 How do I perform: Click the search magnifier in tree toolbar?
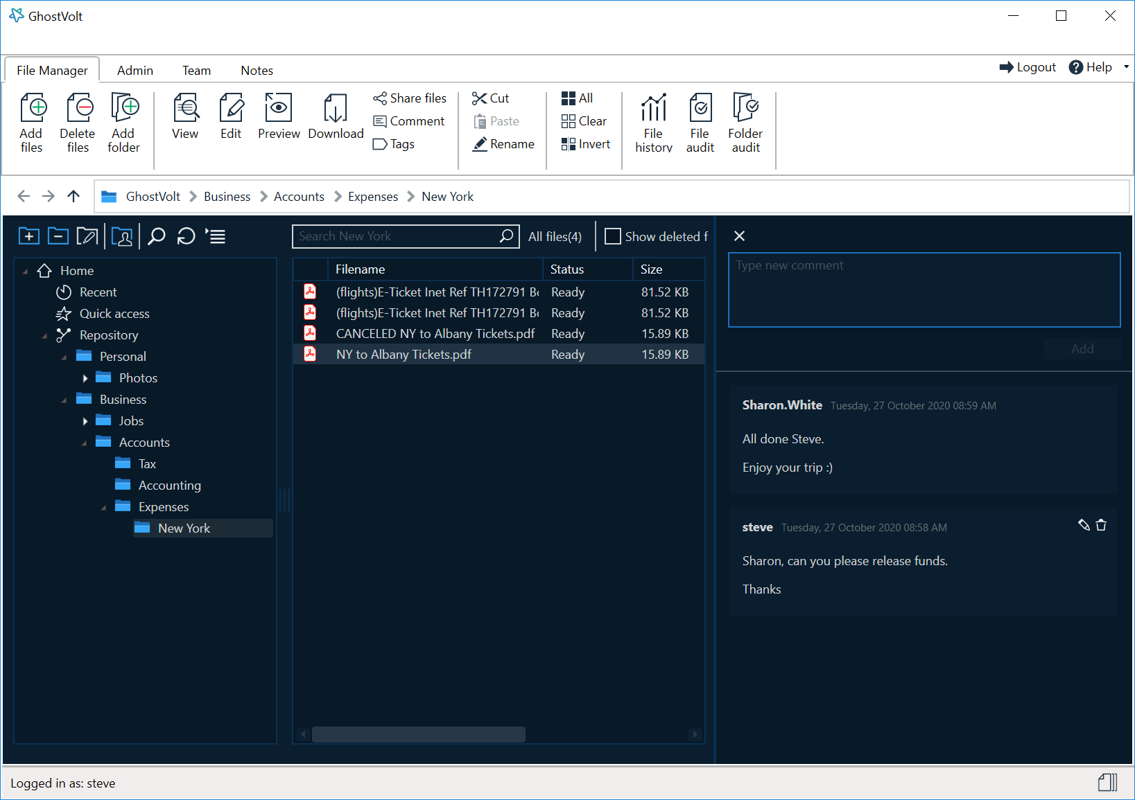(x=157, y=236)
